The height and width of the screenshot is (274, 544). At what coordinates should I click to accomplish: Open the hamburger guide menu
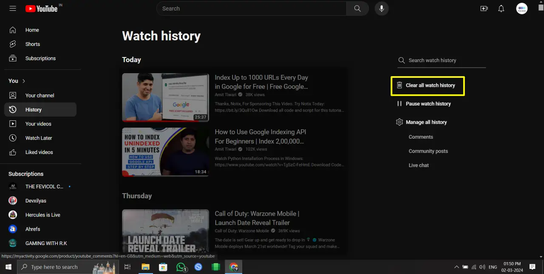coord(12,8)
